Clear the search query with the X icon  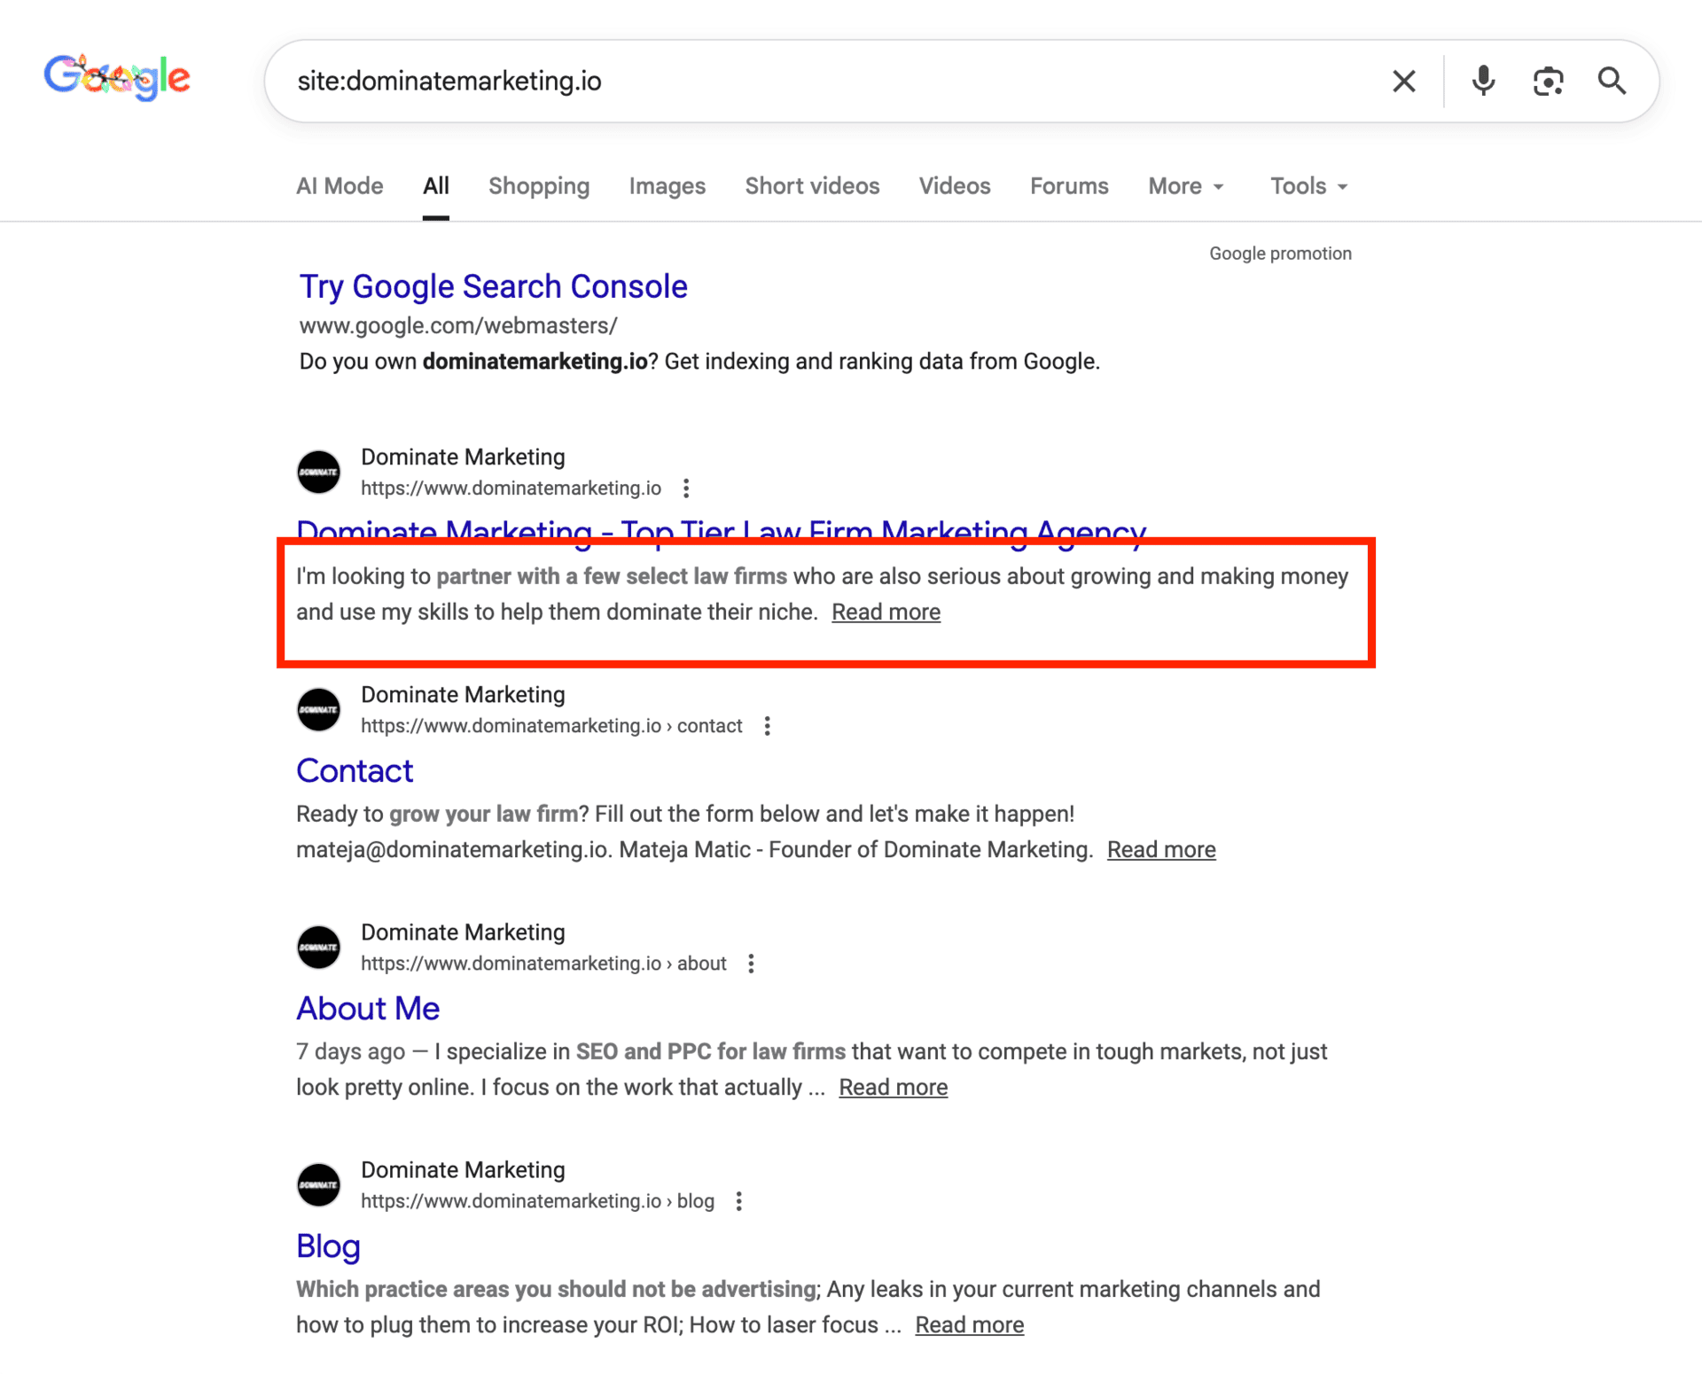pyautogui.click(x=1404, y=81)
